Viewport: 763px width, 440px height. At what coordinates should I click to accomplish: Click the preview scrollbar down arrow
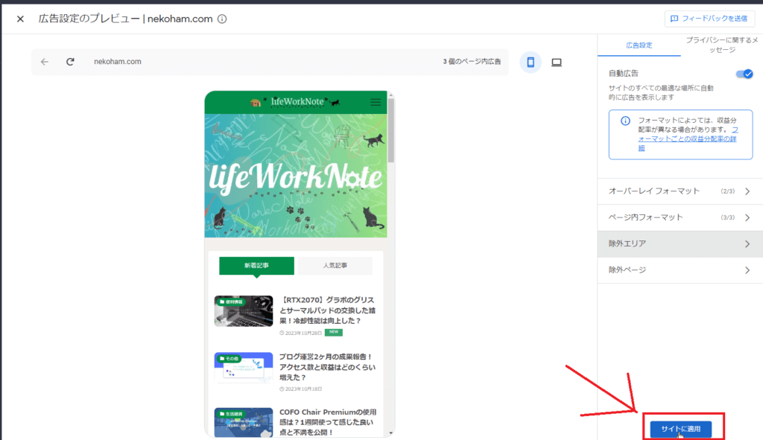pos(390,433)
